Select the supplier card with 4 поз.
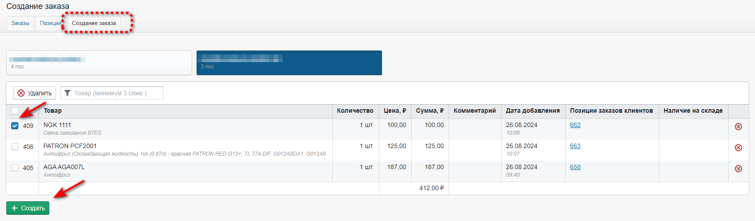755x221 pixels. click(x=99, y=63)
